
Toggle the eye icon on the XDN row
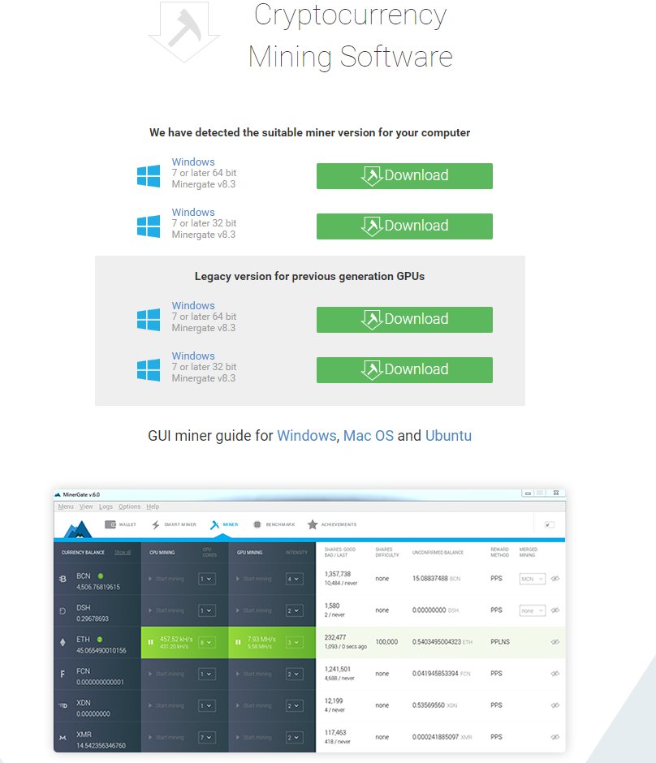tap(555, 705)
